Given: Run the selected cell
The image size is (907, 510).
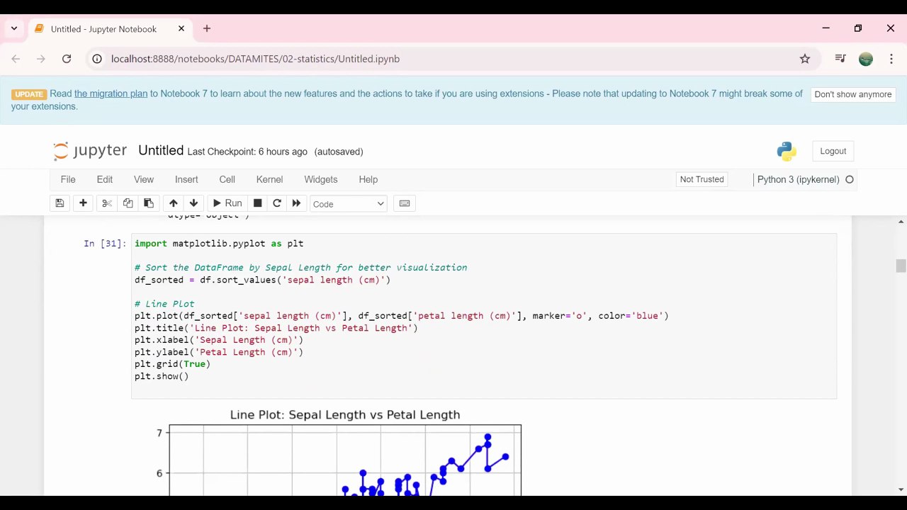Looking at the screenshot, I should [227, 203].
